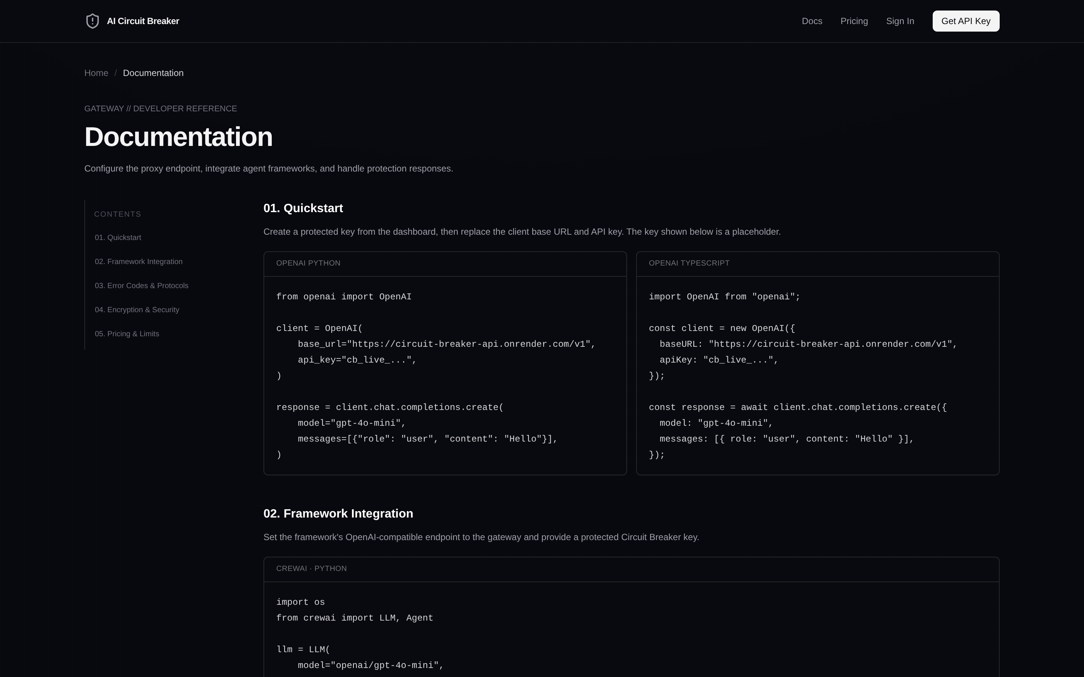Go to Sign In

coord(900,21)
